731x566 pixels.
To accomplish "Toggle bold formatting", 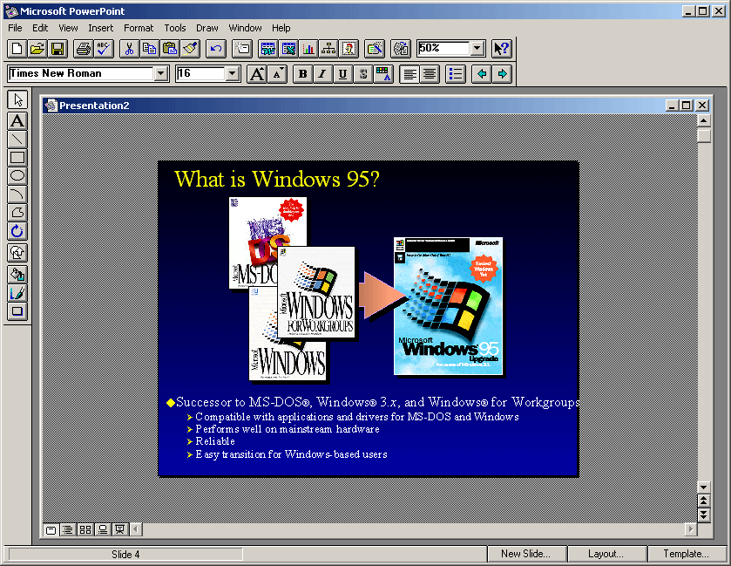I will tap(302, 74).
